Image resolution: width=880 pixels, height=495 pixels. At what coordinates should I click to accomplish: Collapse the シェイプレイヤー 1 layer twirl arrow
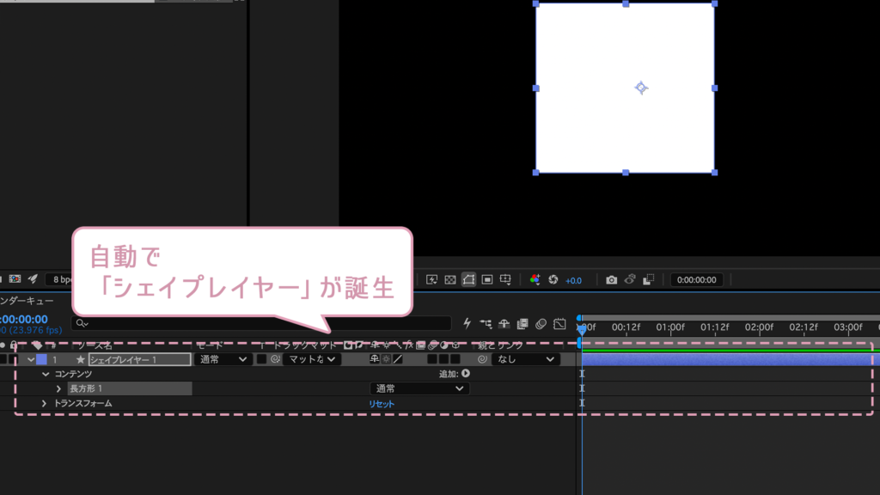31,359
